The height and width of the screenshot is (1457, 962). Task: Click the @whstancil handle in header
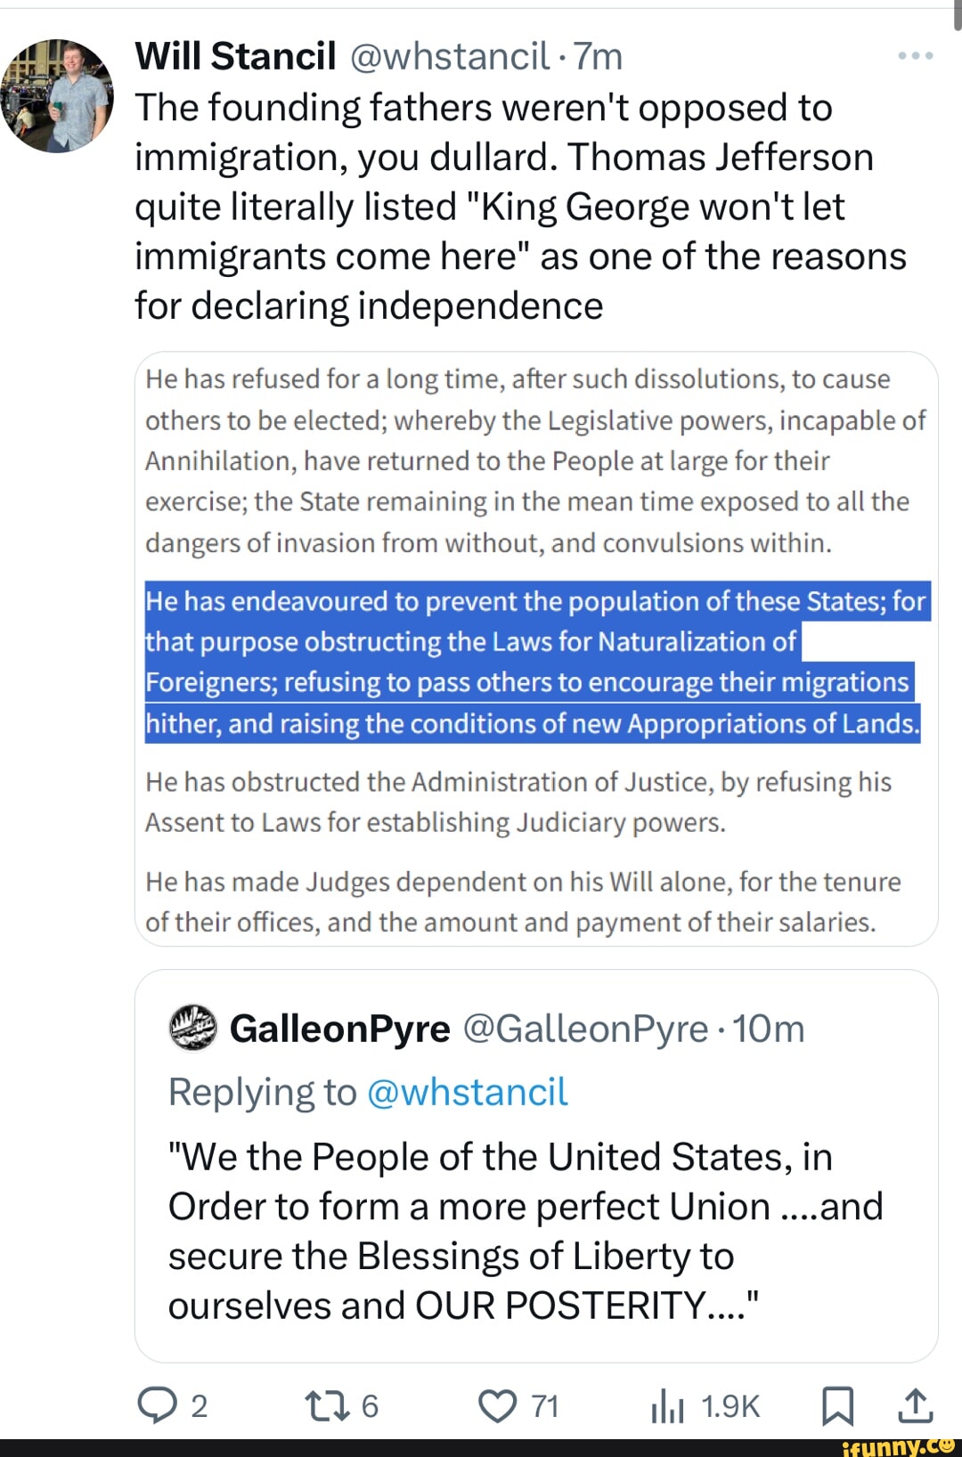pyautogui.click(x=449, y=56)
